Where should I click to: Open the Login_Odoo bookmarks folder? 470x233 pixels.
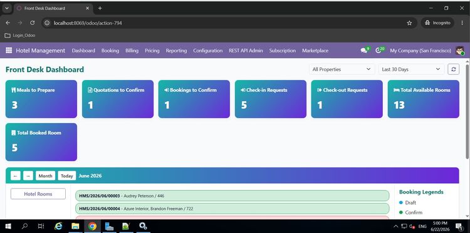(20, 35)
